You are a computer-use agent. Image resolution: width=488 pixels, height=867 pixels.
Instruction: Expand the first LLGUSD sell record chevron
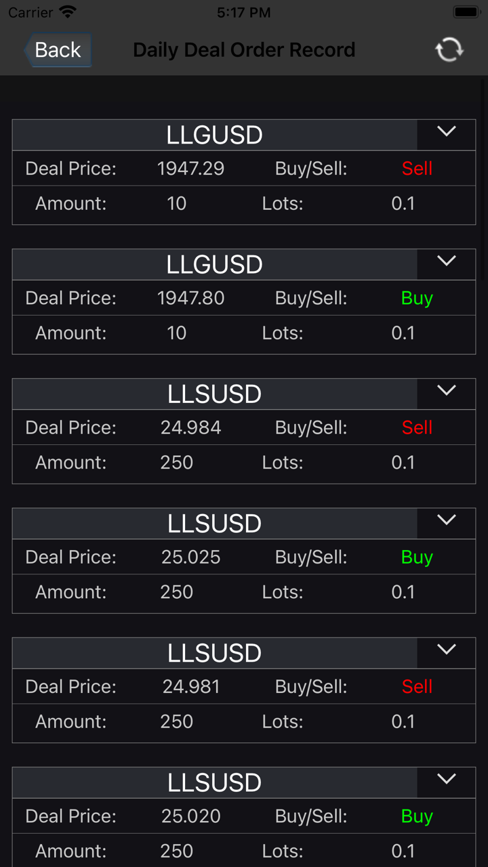(447, 132)
